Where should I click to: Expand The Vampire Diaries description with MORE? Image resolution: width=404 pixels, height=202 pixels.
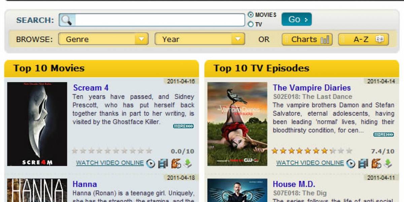pos(384,135)
